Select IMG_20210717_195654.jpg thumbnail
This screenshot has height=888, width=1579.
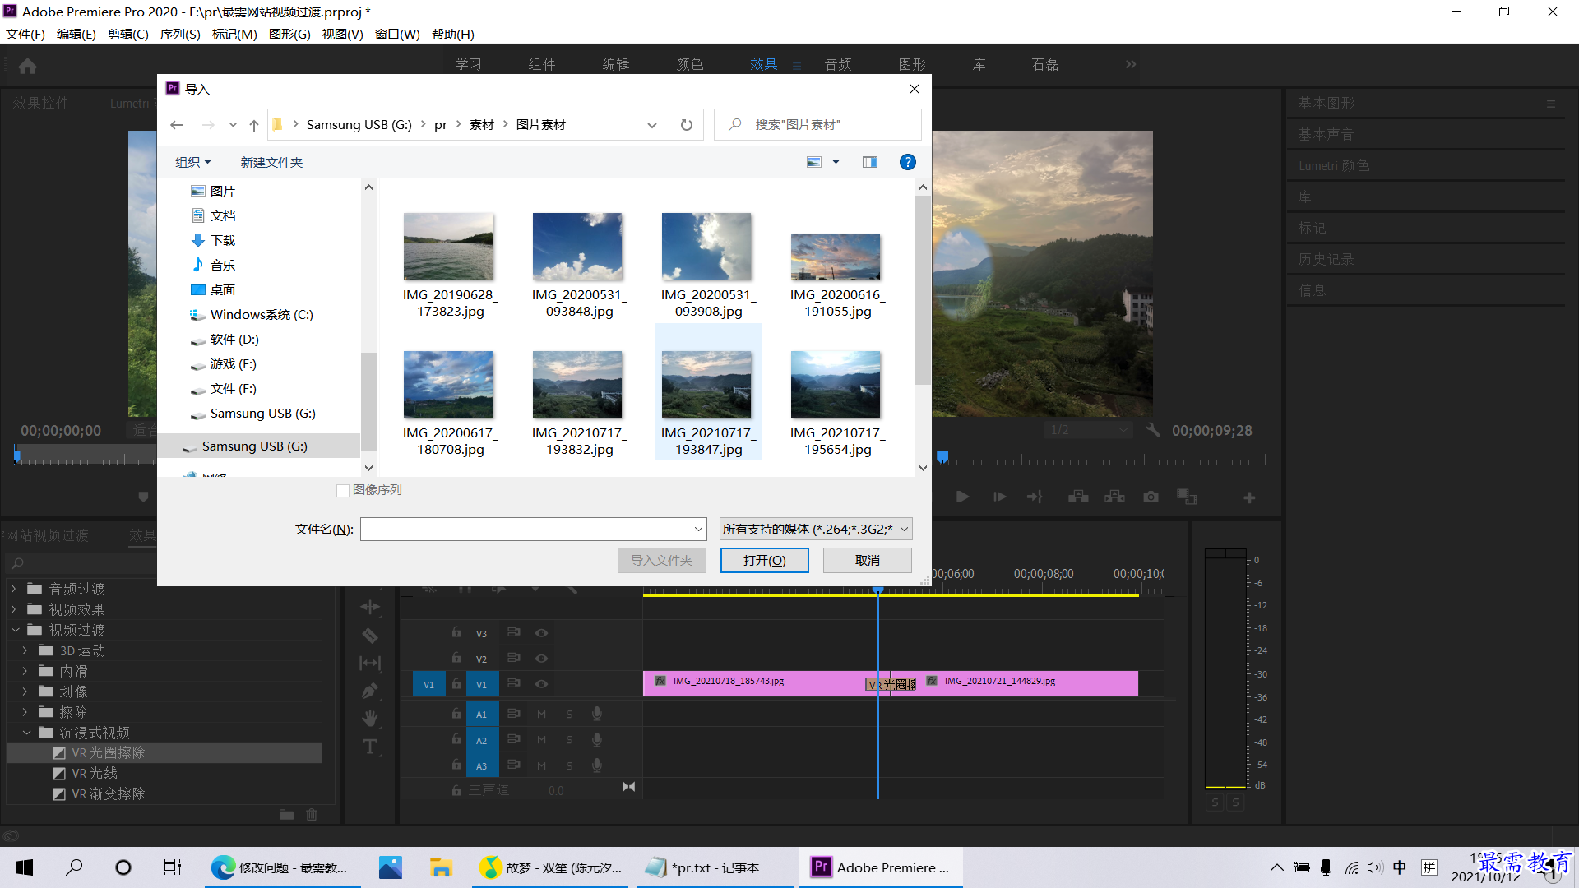[x=836, y=385]
